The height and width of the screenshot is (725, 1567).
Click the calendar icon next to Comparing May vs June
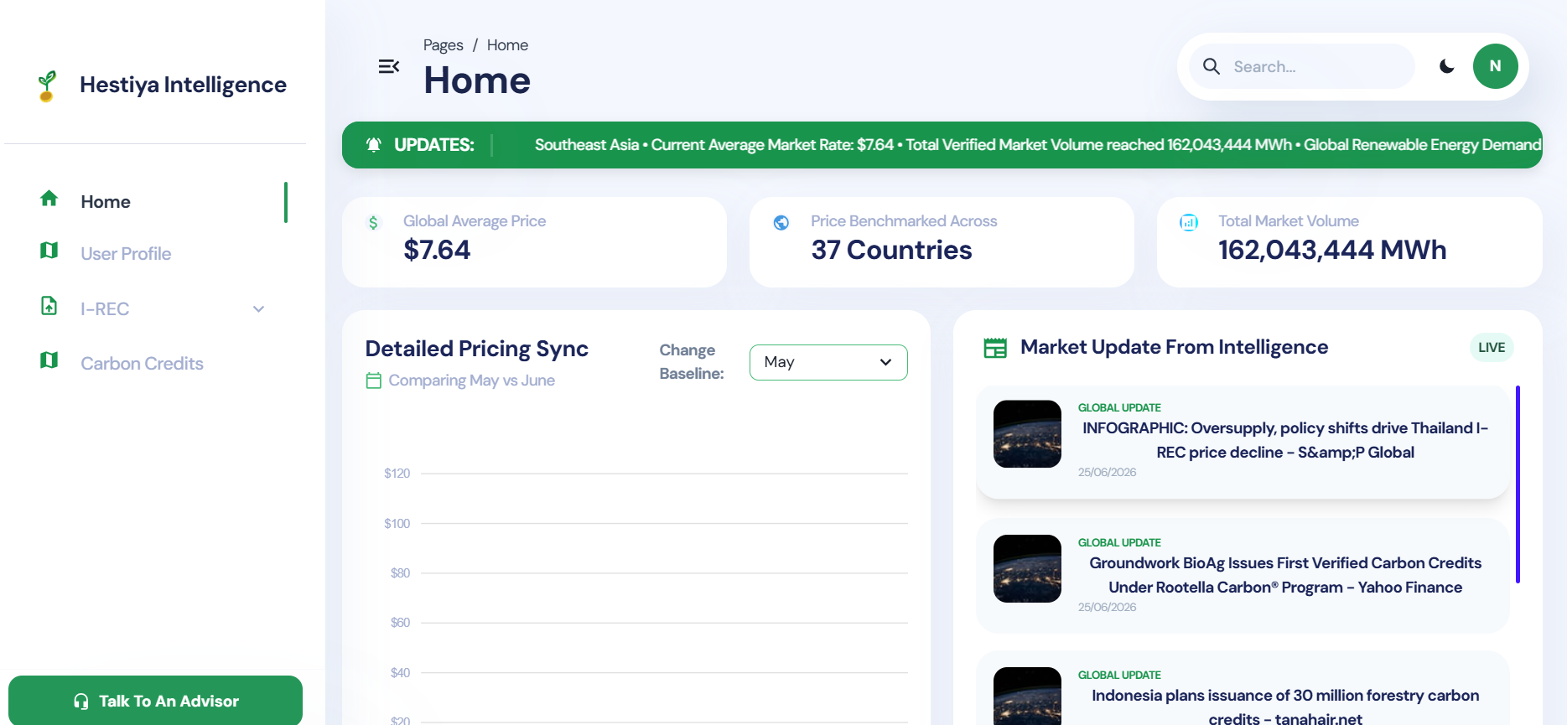(374, 381)
